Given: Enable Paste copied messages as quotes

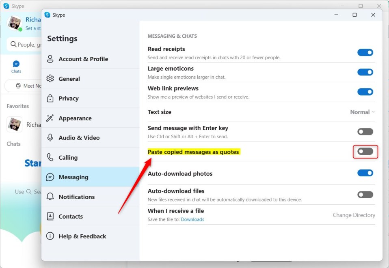Looking at the screenshot, I should (365, 151).
